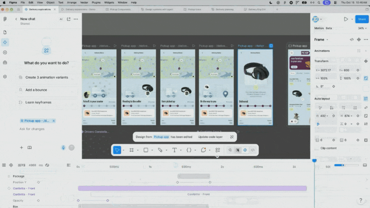Select the Frame tool in the toolbar
The height and width of the screenshot is (208, 370).
coord(132,150)
